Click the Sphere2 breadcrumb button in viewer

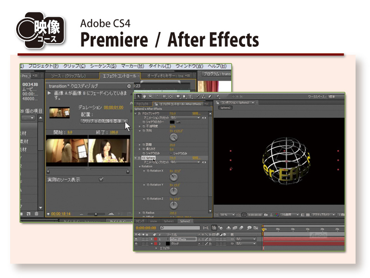(225, 107)
